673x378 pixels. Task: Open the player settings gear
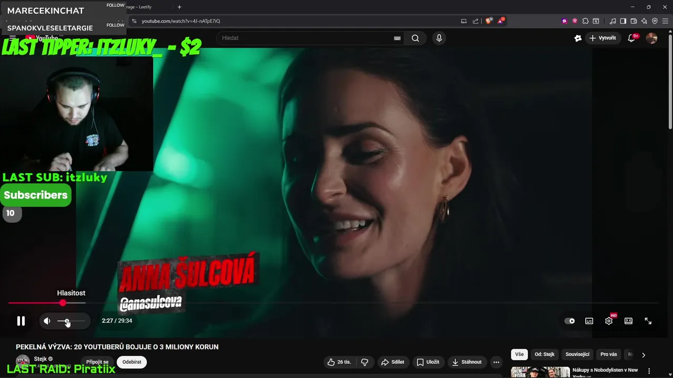pos(609,321)
